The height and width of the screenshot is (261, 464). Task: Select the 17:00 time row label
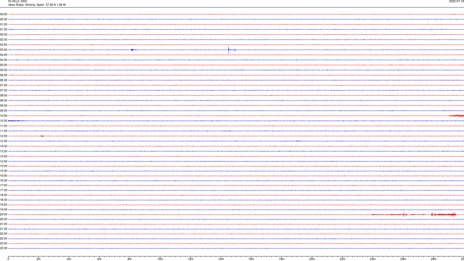click(x=3, y=186)
